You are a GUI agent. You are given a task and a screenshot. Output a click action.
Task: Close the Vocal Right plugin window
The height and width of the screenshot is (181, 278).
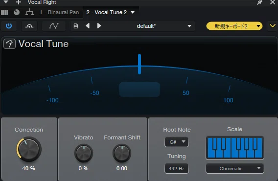tap(273, 2)
